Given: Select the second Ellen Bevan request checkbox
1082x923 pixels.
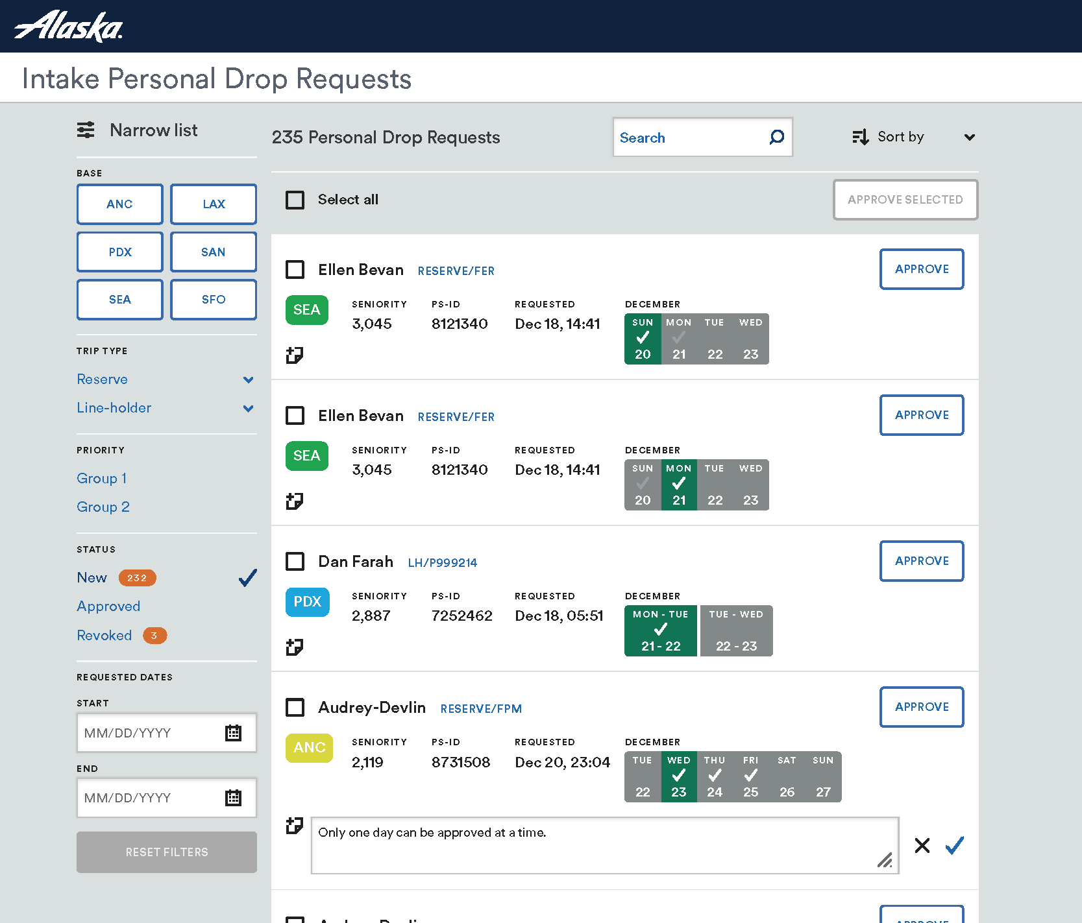Looking at the screenshot, I should pyautogui.click(x=295, y=416).
